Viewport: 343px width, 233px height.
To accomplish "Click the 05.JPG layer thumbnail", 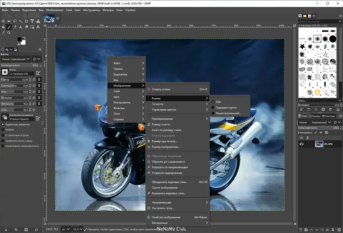I will click(x=319, y=144).
